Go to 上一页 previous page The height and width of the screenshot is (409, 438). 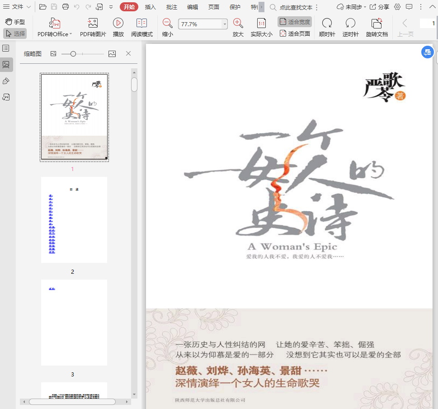pyautogui.click(x=405, y=28)
